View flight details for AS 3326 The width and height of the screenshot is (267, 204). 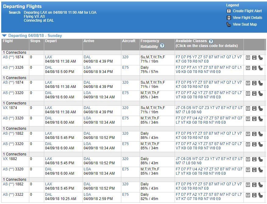click(254, 68)
